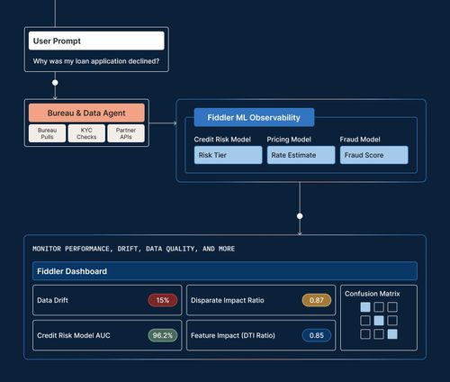Click the Fiddler Dashboard header bar
This screenshot has height=382, width=450.
(225, 271)
